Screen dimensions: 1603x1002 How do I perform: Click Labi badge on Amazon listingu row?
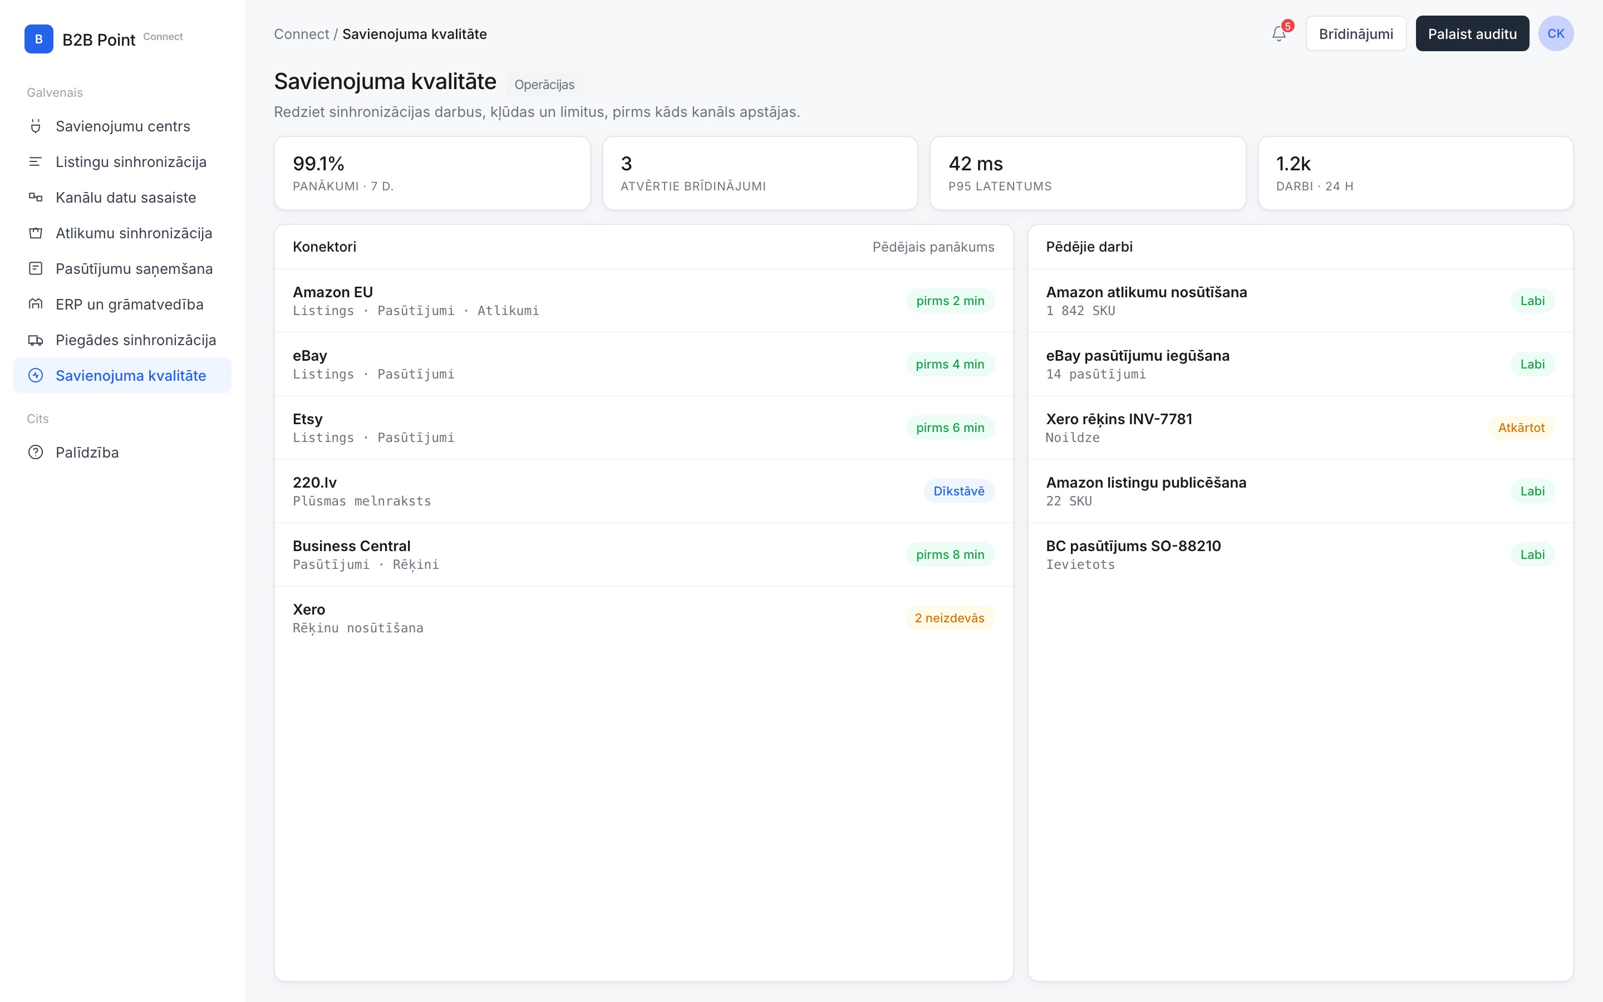tap(1532, 491)
